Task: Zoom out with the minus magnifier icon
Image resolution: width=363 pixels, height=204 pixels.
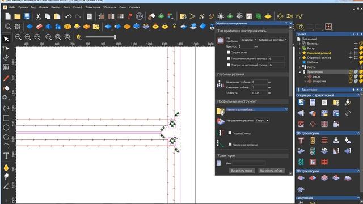Action: (x=28, y=37)
